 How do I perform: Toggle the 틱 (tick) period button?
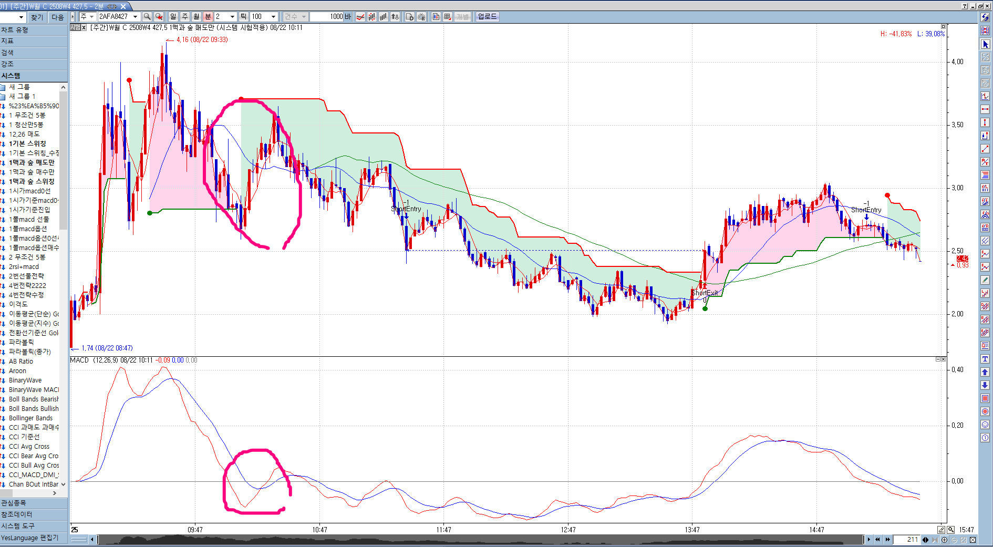tap(243, 17)
